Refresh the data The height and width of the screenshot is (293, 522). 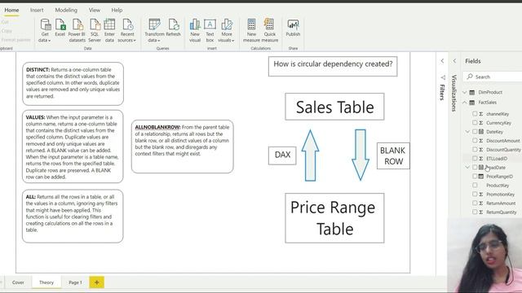(x=173, y=28)
